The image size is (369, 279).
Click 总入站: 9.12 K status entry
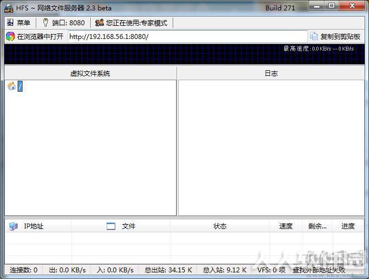tap(224, 270)
